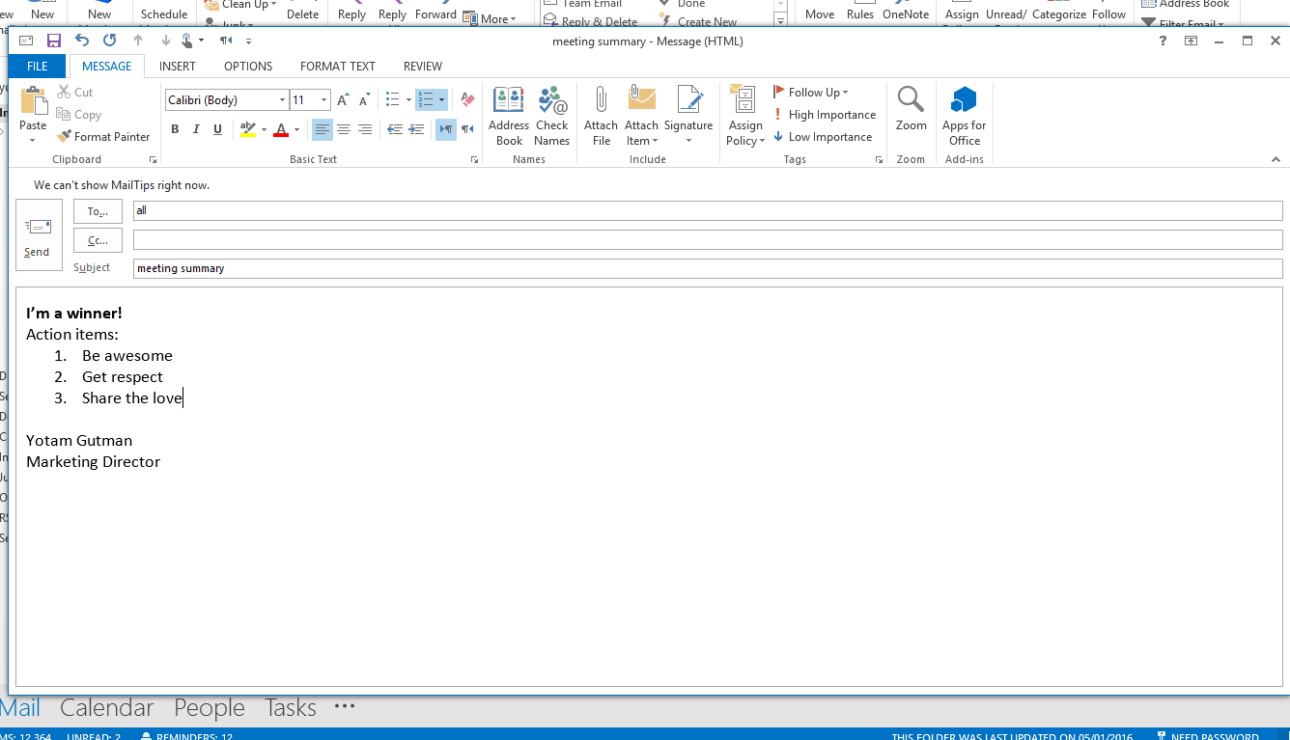
Task: Apply the red font color swatch
Action: (281, 129)
